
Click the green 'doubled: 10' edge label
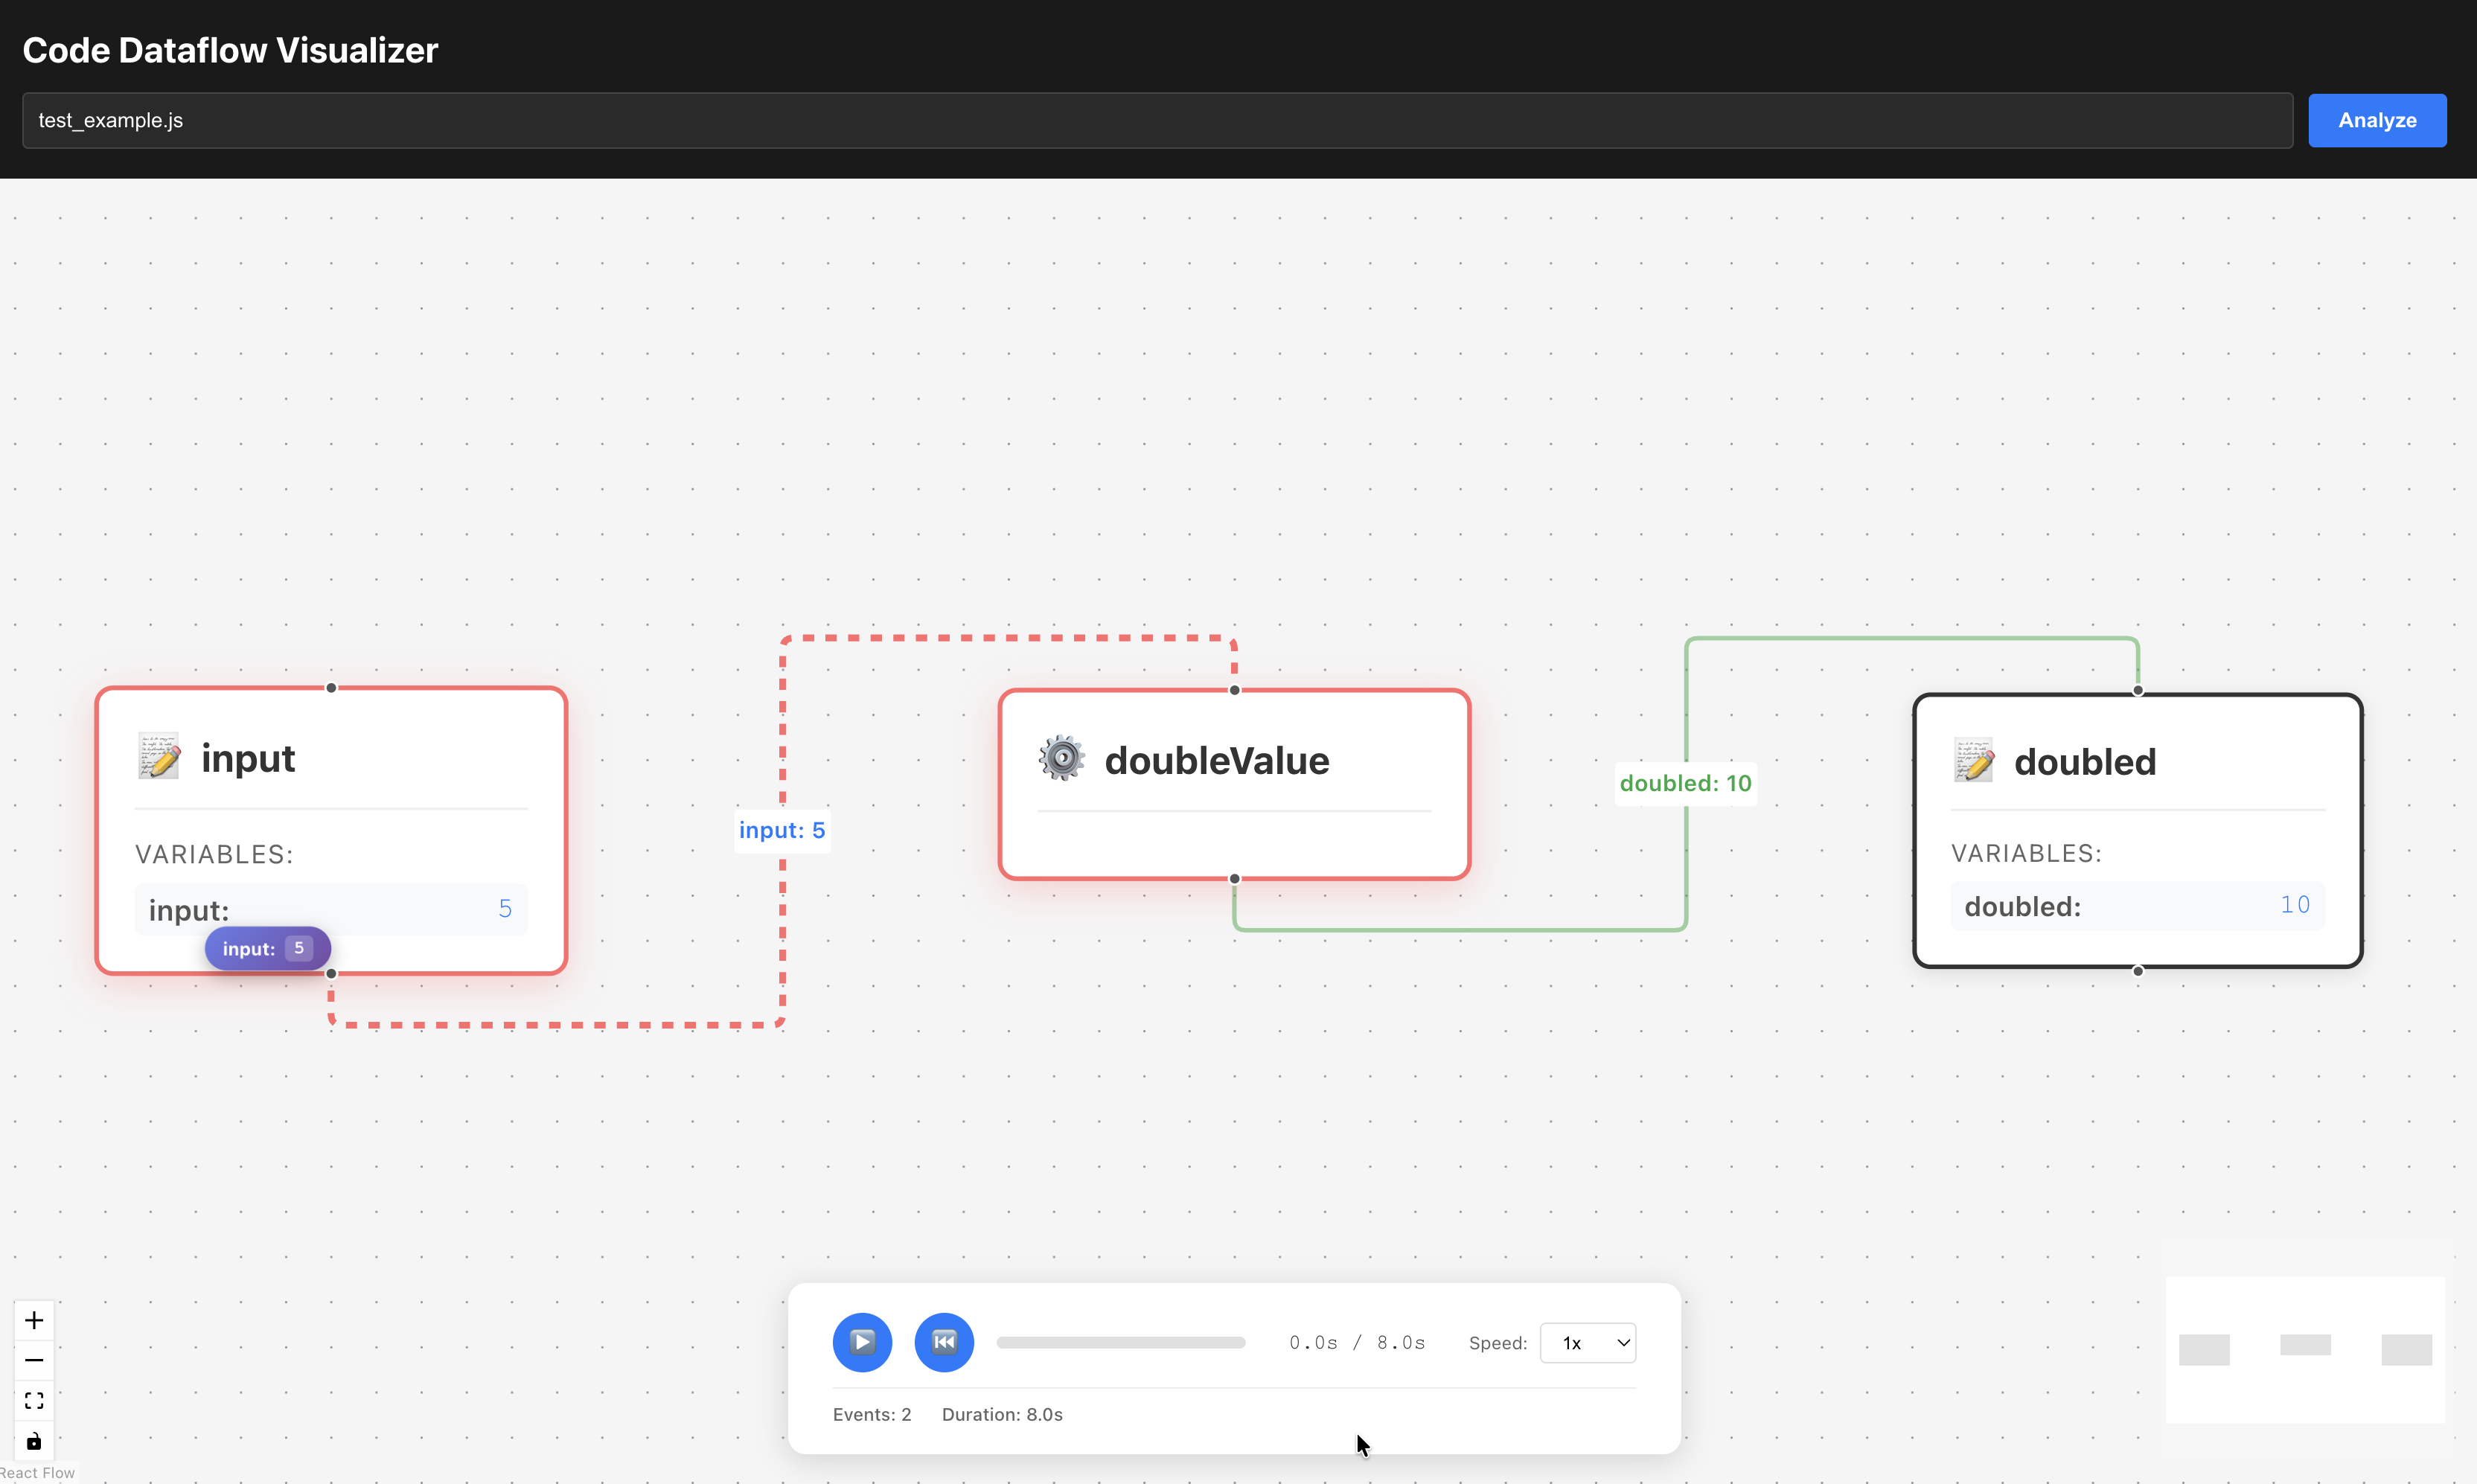(1685, 783)
